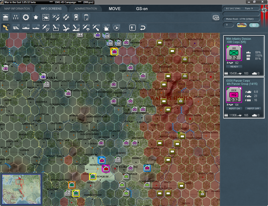Click the light blue 0 button
The width and height of the screenshot is (268, 206).
[254, 25]
